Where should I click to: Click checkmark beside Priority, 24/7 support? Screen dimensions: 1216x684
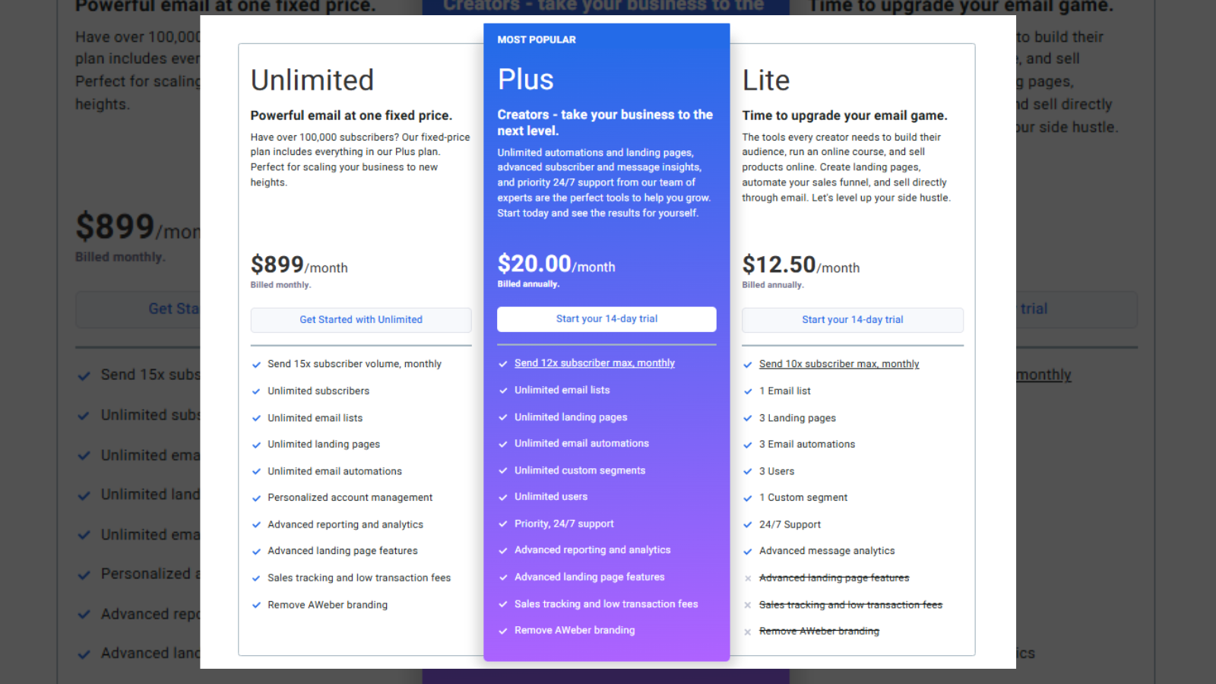[x=503, y=524]
